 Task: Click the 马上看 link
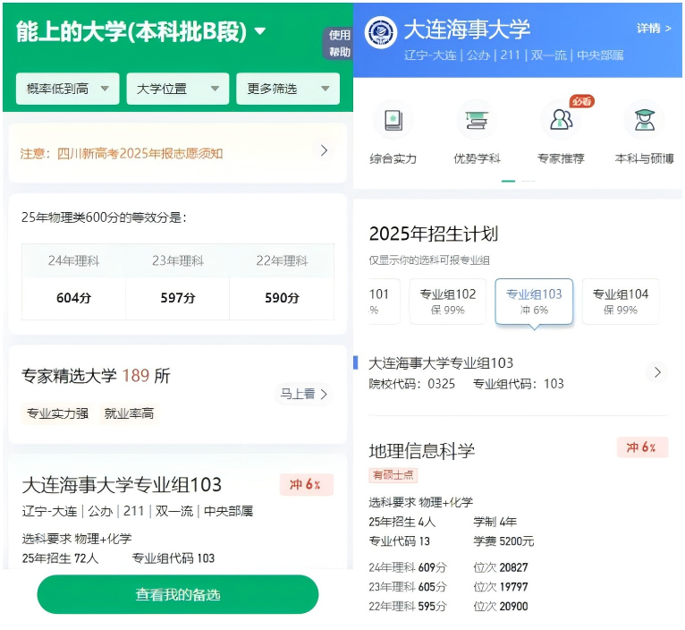[304, 394]
